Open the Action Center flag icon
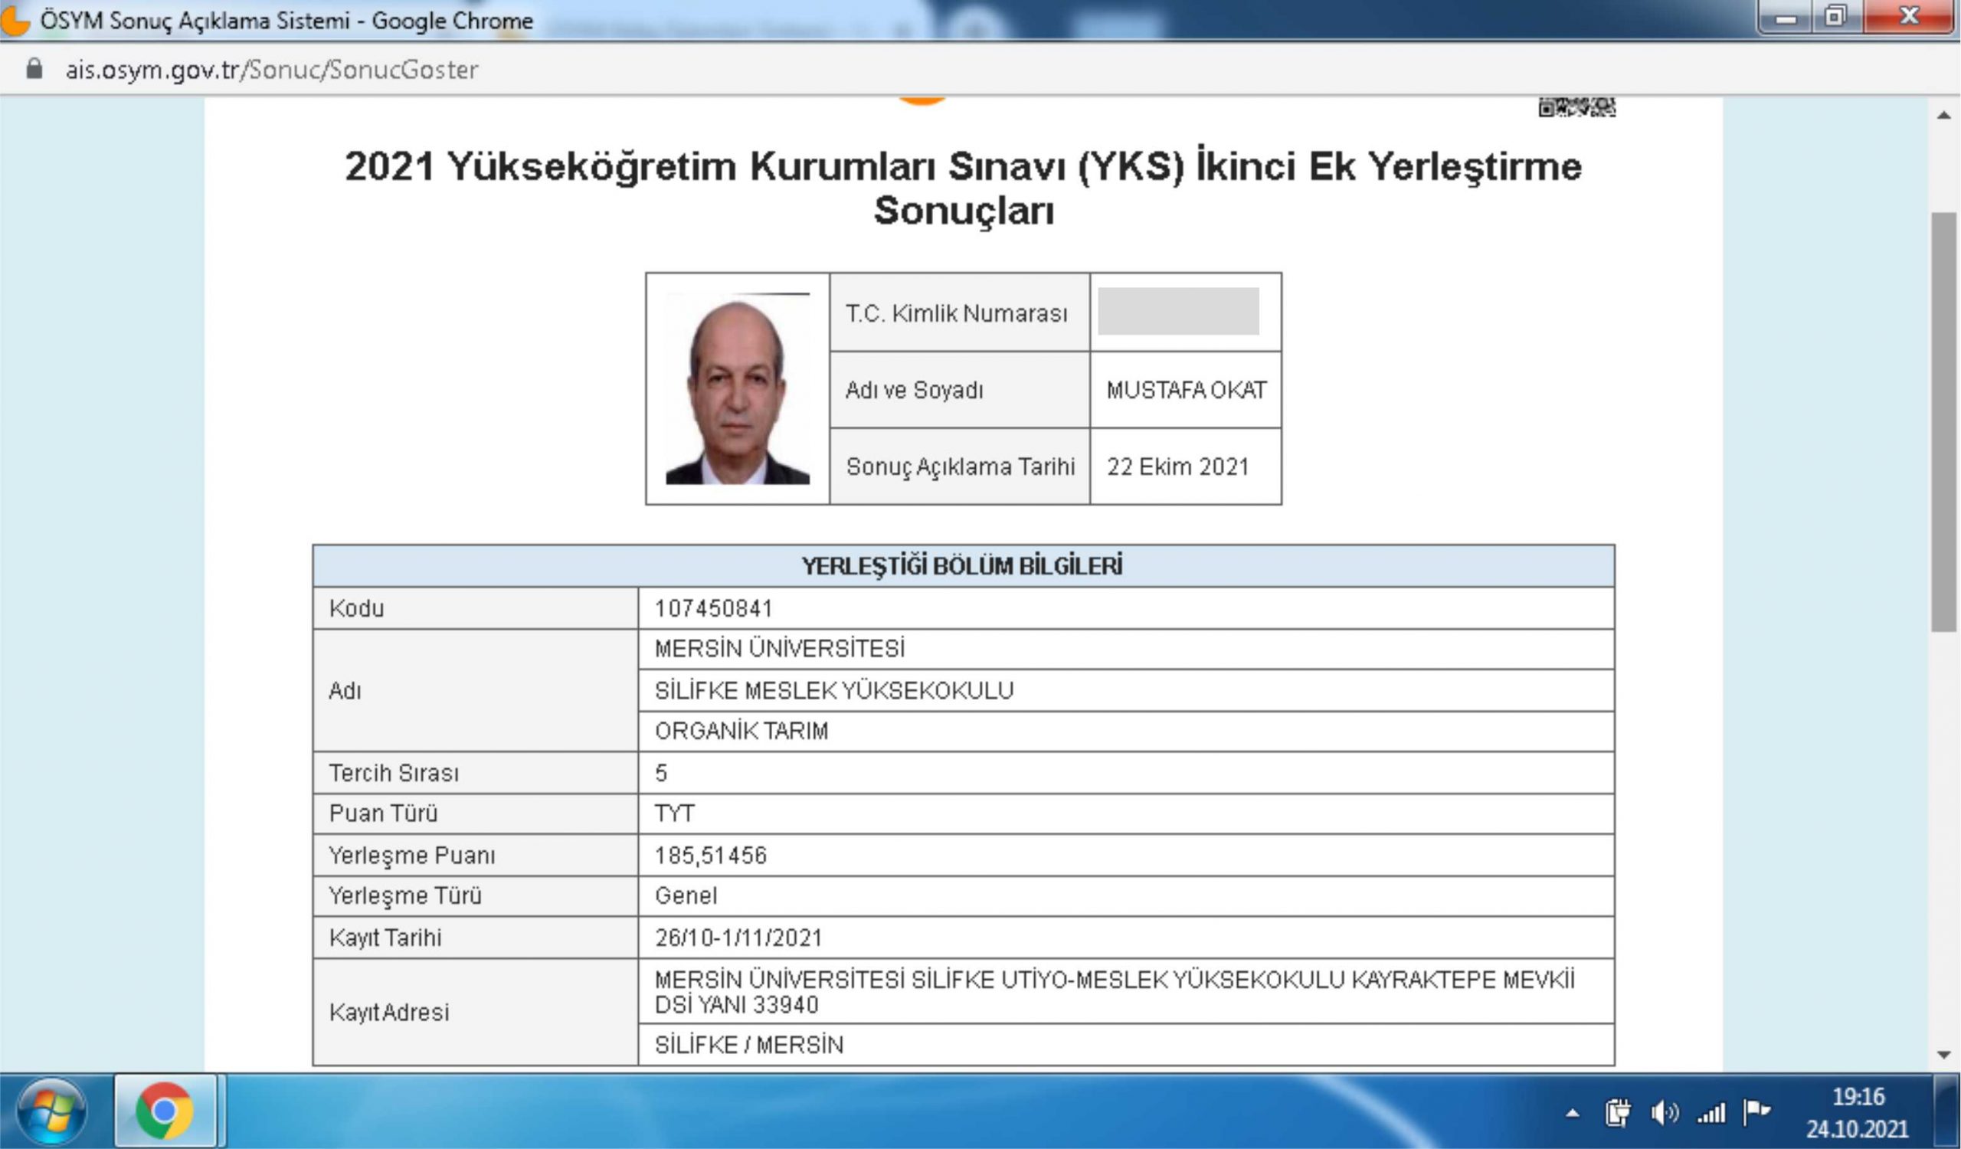The height and width of the screenshot is (1149, 1961). click(1756, 1112)
